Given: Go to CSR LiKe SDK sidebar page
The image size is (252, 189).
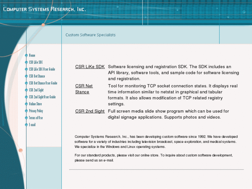Looking at the screenshot, I should (x=36, y=62).
